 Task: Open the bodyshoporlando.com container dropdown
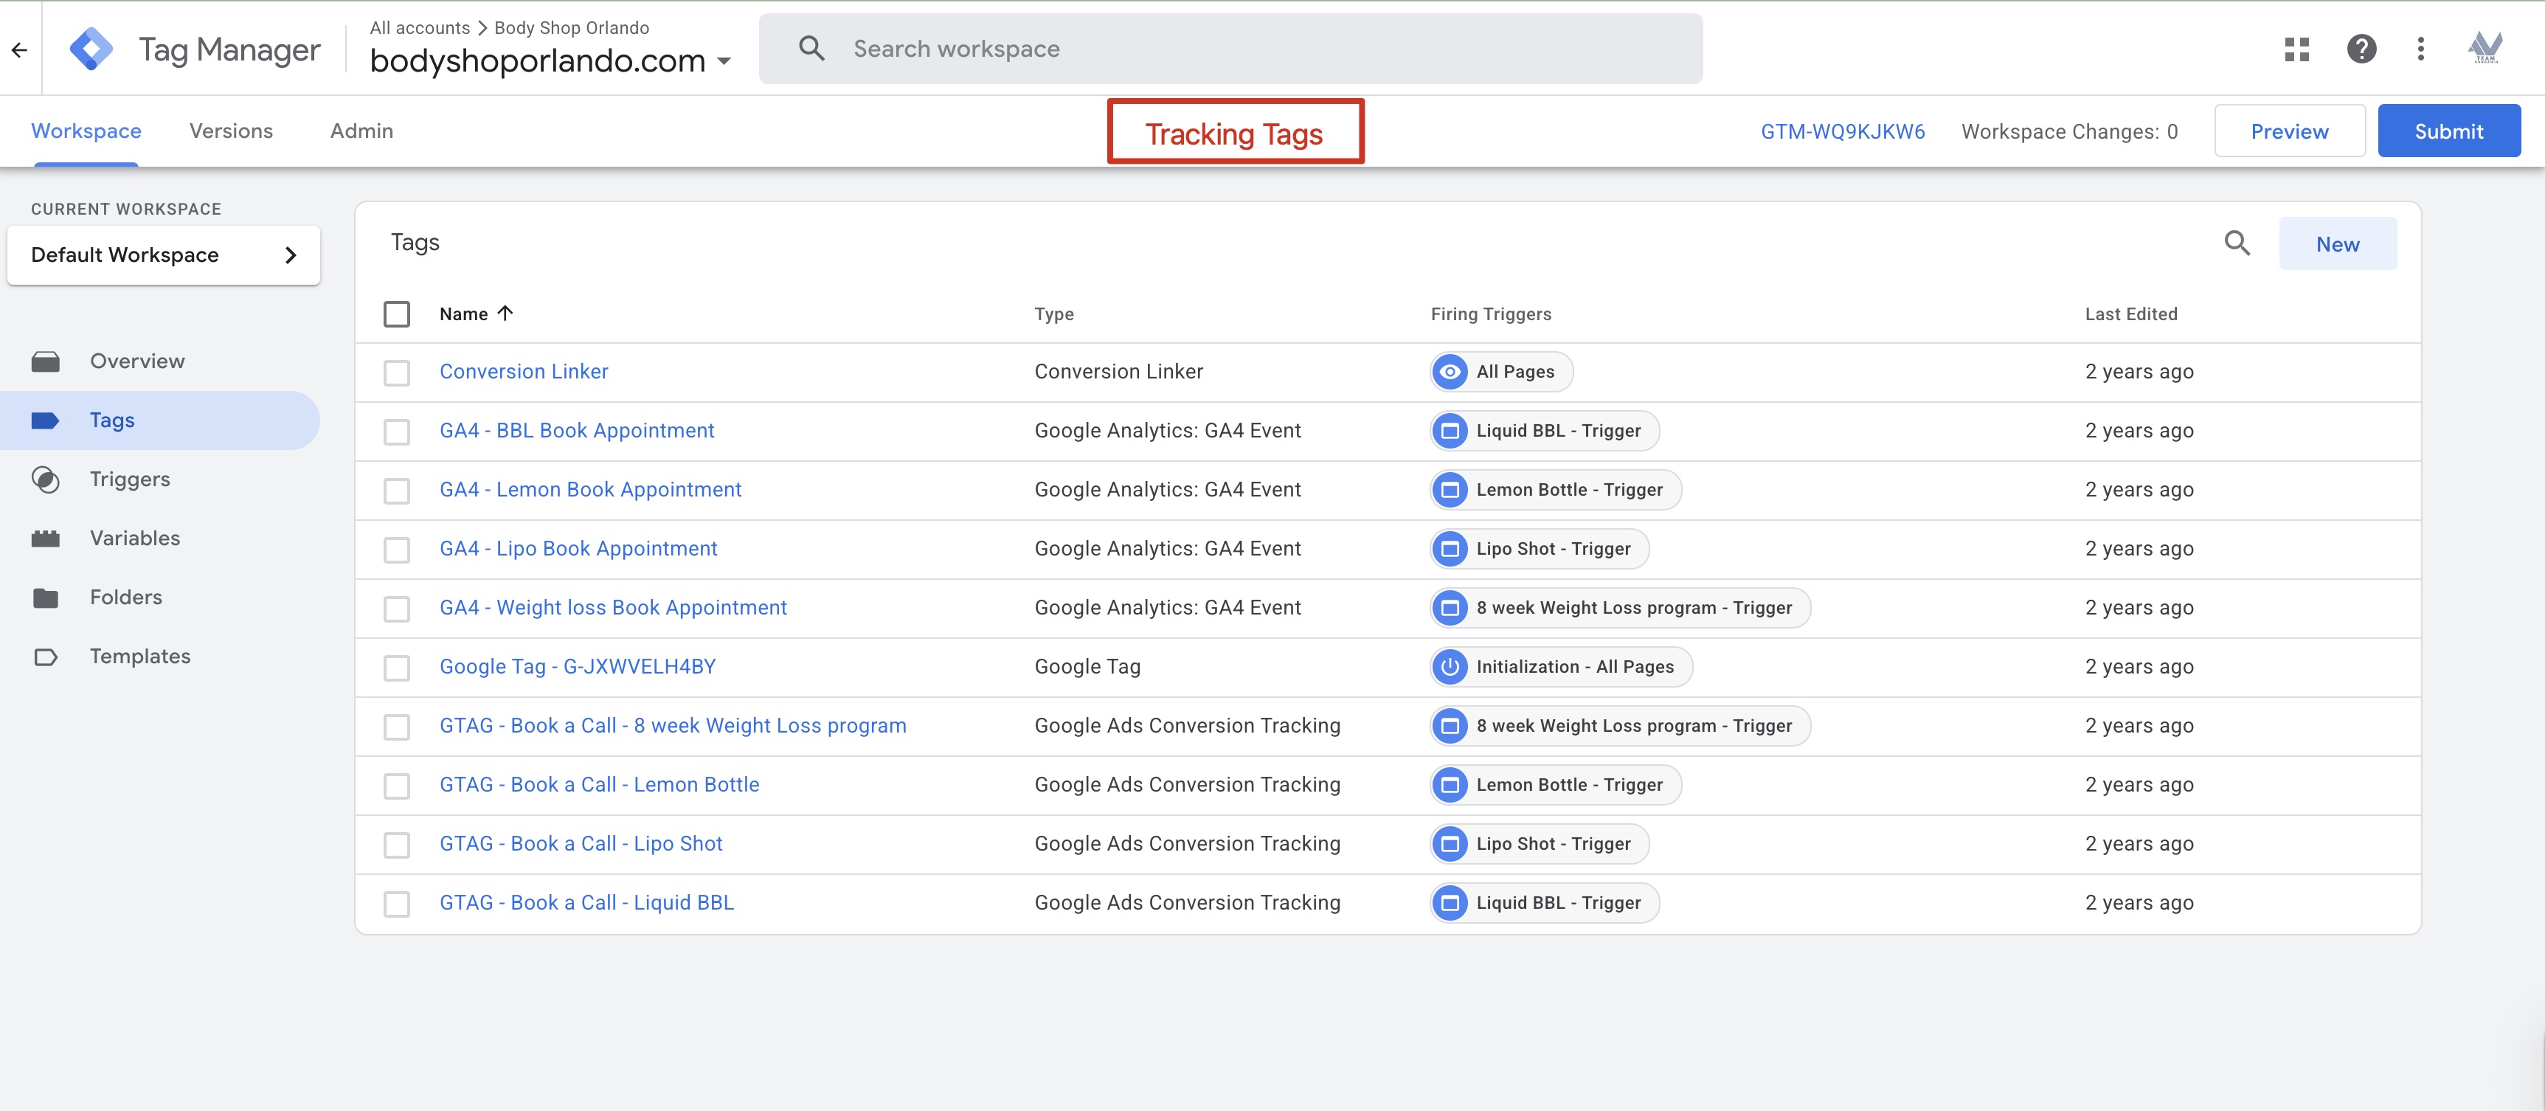(550, 61)
